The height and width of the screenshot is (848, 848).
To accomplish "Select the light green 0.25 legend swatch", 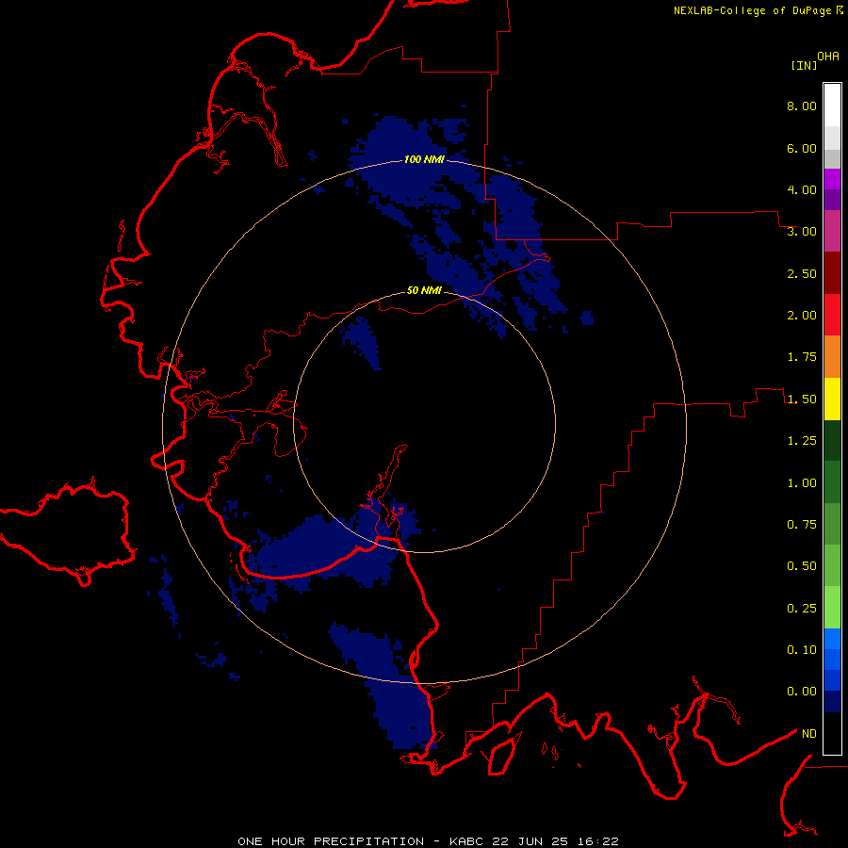I will point(832,608).
